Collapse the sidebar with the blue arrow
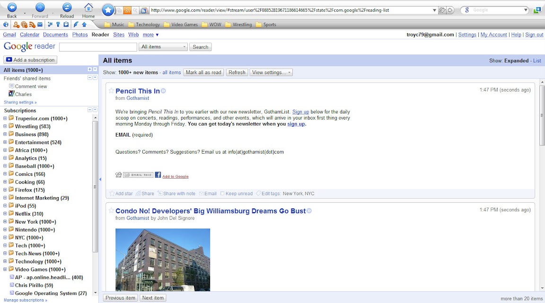This screenshot has height=303, width=545. tap(100, 179)
